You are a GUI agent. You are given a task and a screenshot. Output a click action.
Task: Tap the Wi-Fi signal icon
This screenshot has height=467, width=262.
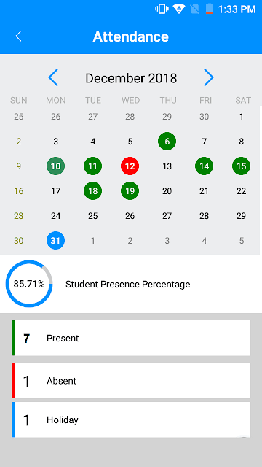(179, 9)
